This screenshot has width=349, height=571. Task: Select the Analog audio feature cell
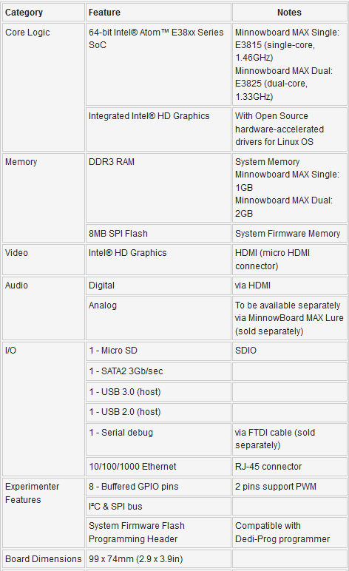click(x=158, y=318)
